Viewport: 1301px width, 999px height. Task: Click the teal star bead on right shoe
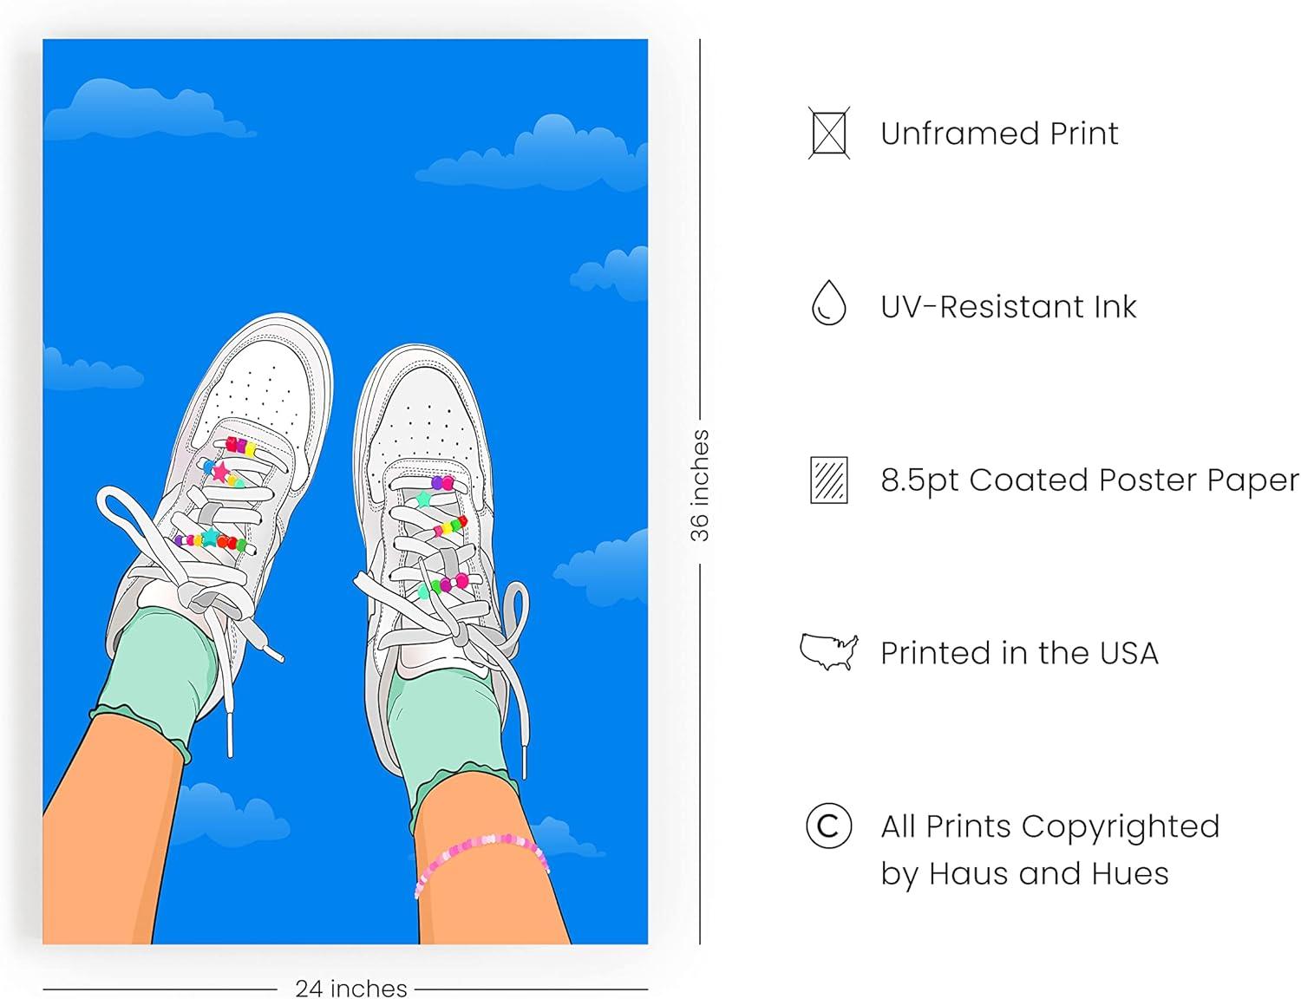click(x=423, y=499)
